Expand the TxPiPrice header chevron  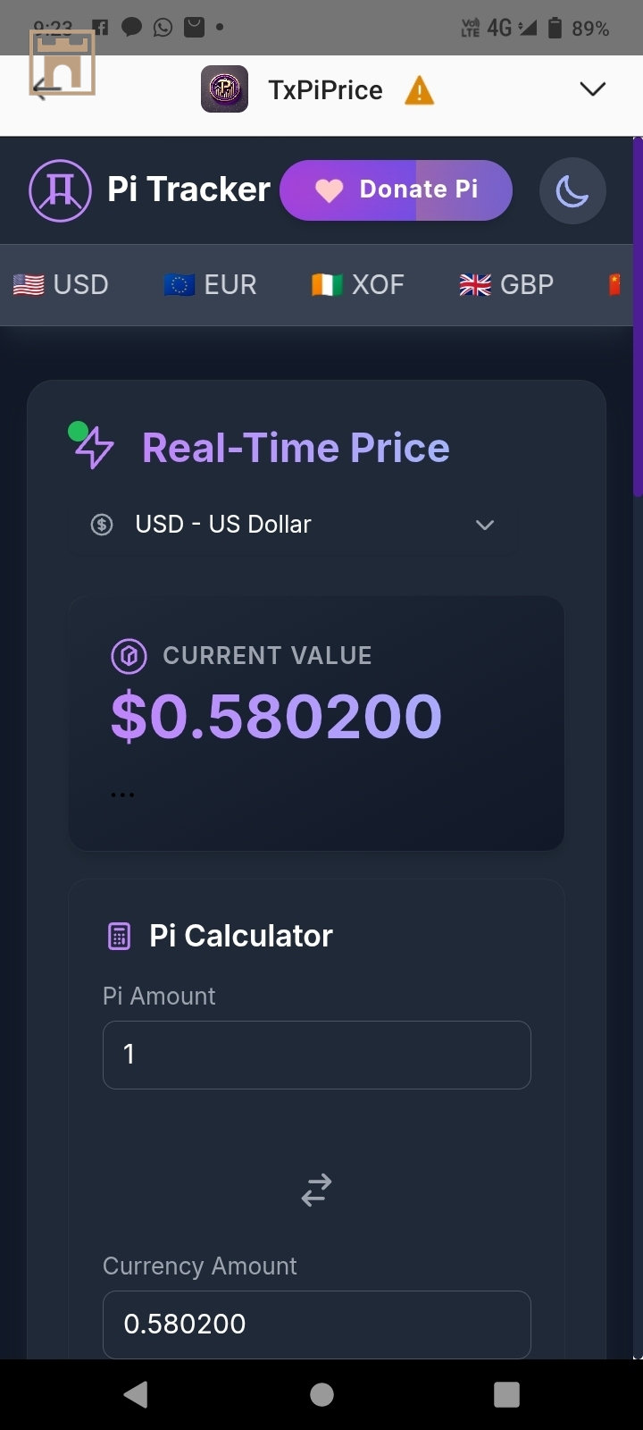(x=593, y=88)
